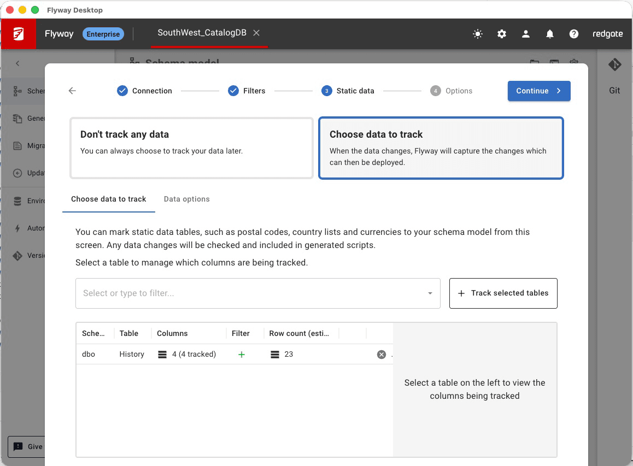Click the Continue button
This screenshot has width=633, height=466.
pos(539,91)
